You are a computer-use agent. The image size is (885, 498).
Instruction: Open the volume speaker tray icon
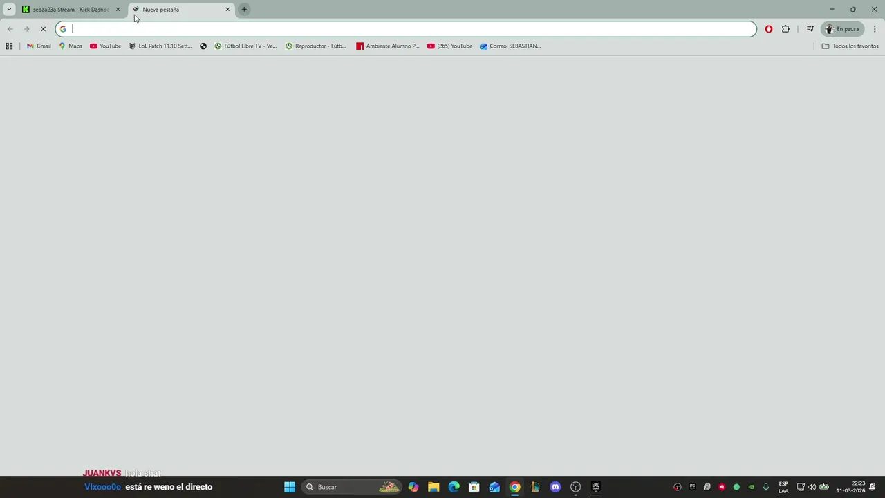[x=812, y=487]
